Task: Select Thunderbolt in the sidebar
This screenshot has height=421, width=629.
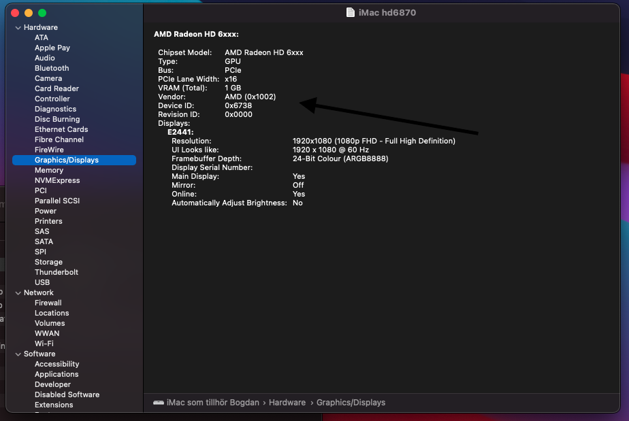Action: point(56,272)
